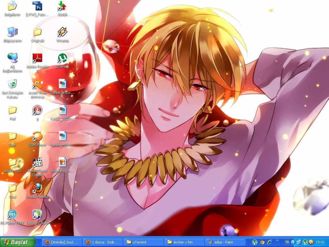Open Ağ Bağlantılarım icon
Image resolution: width=329 pixels, height=247 pixels.
(x=13, y=63)
